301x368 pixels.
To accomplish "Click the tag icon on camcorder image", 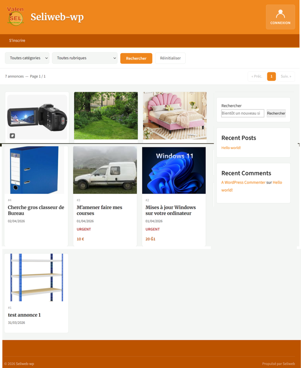I will pos(12,135).
